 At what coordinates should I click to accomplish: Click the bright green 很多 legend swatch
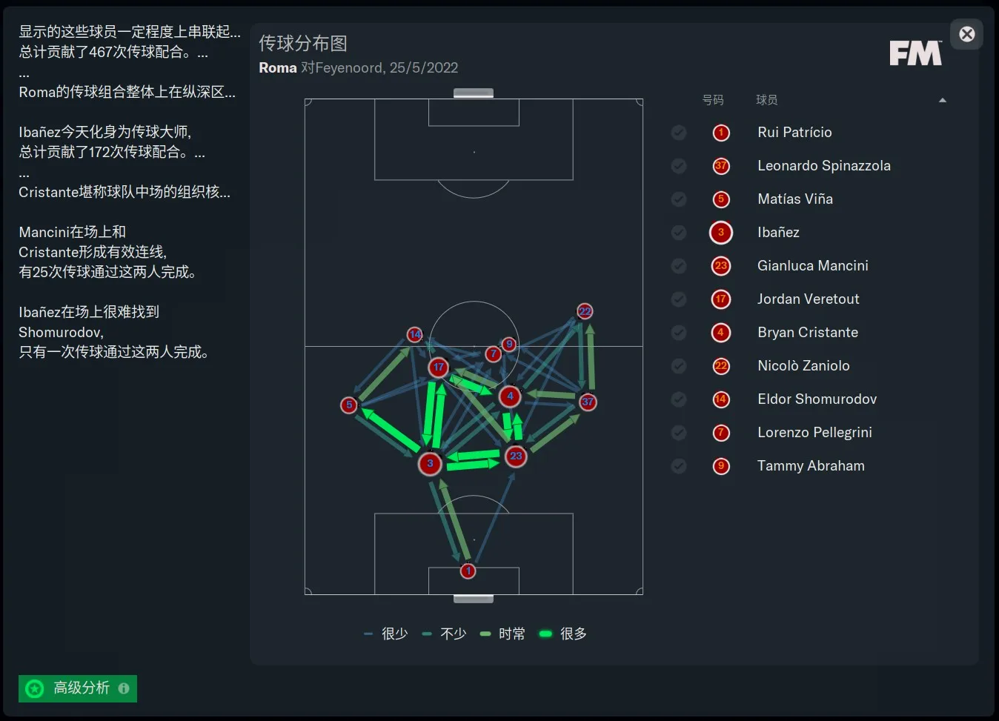click(x=546, y=634)
